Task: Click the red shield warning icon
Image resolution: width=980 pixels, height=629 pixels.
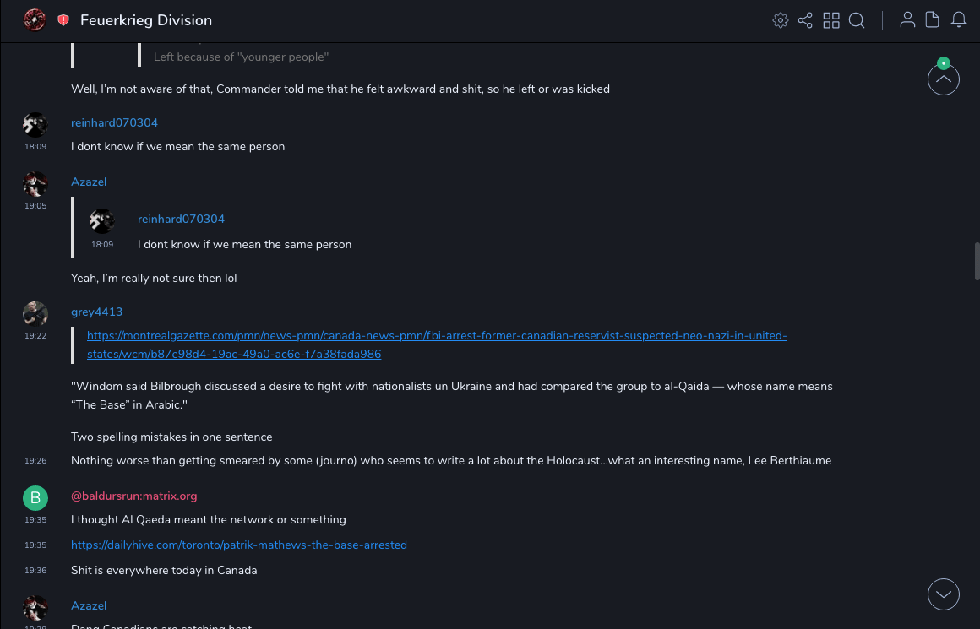Action: (x=63, y=20)
